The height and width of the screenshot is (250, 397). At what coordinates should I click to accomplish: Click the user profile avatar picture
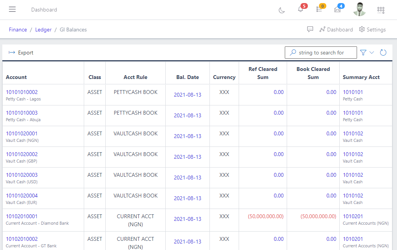[359, 10]
